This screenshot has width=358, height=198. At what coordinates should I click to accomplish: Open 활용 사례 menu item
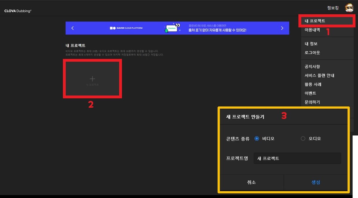(x=313, y=84)
